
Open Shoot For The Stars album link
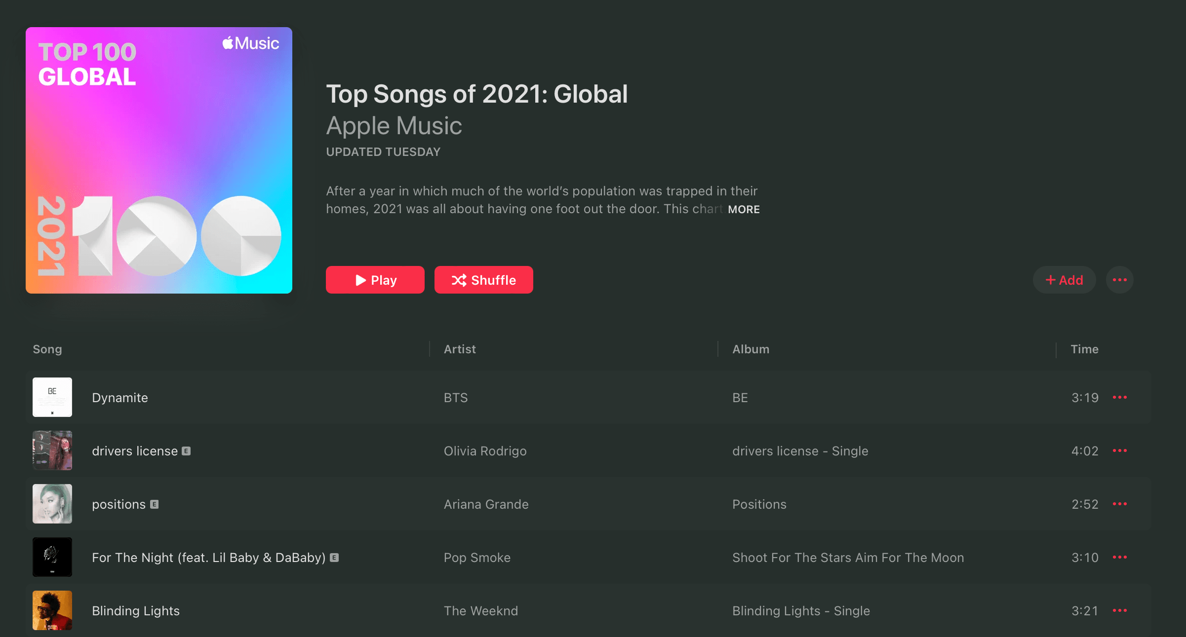848,558
